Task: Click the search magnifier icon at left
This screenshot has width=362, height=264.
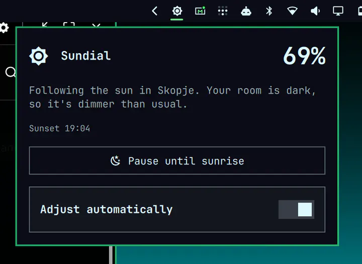Action: point(11,72)
